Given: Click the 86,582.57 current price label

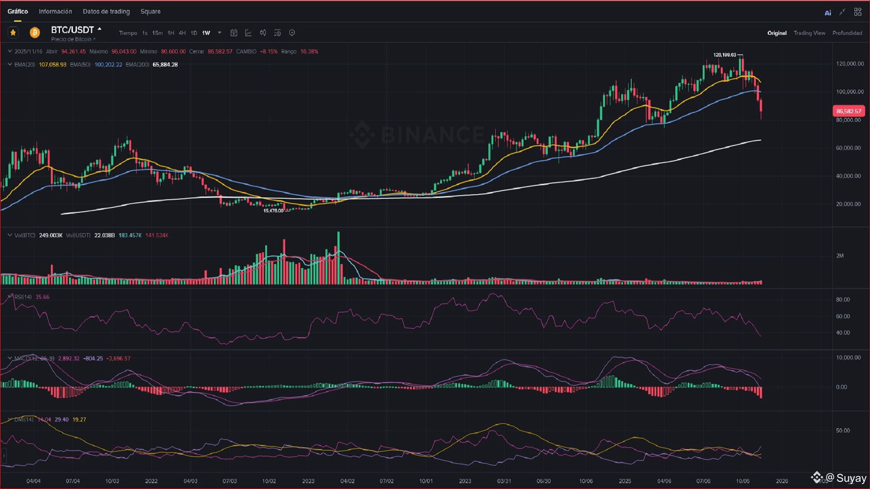Looking at the screenshot, I should (848, 111).
